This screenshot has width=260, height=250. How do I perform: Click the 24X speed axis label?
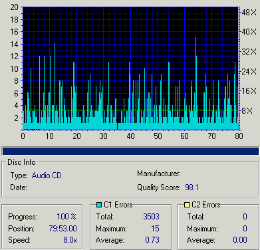249,72
